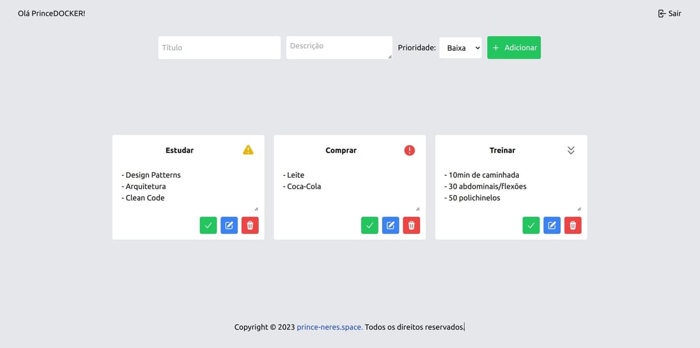700x348 pixels.
Task: Mark the Estudar task as done
Action: [x=208, y=225]
